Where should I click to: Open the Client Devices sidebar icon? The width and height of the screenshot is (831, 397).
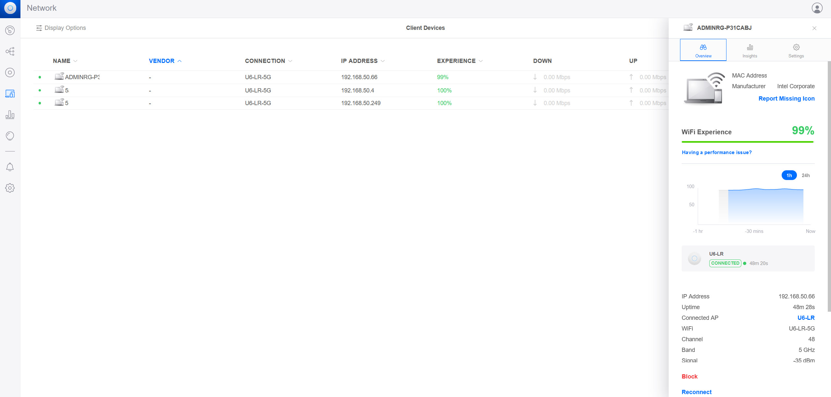click(x=10, y=94)
